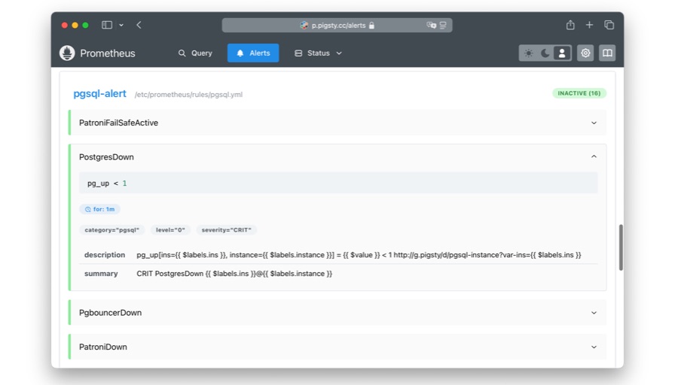Screen dimensions: 675x385
Task: Click the translate icon in address bar
Action: click(431, 25)
